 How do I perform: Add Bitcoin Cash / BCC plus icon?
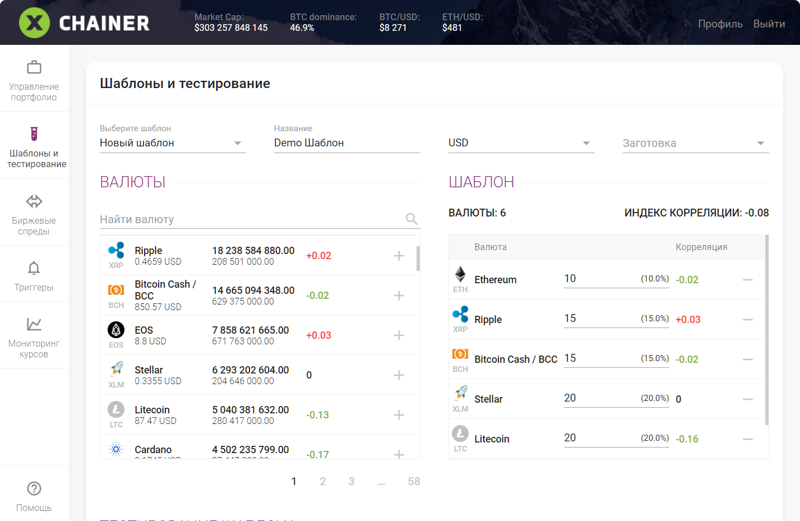399,296
